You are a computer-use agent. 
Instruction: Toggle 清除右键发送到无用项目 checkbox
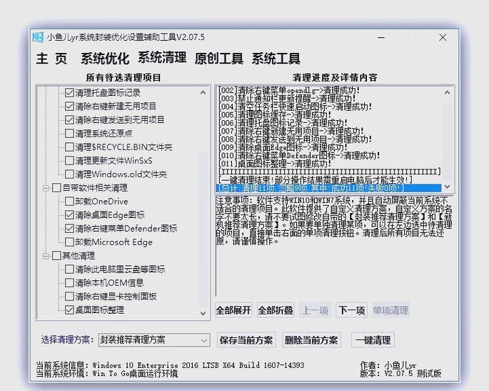(69, 120)
